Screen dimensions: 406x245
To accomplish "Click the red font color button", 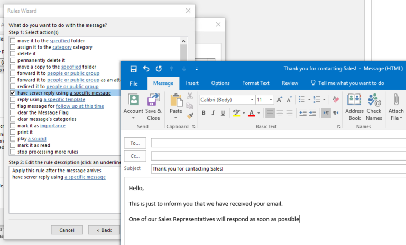I will pos(251,113).
